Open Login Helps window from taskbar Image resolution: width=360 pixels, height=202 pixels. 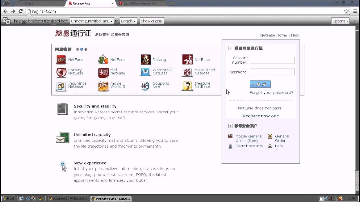pos(68,199)
